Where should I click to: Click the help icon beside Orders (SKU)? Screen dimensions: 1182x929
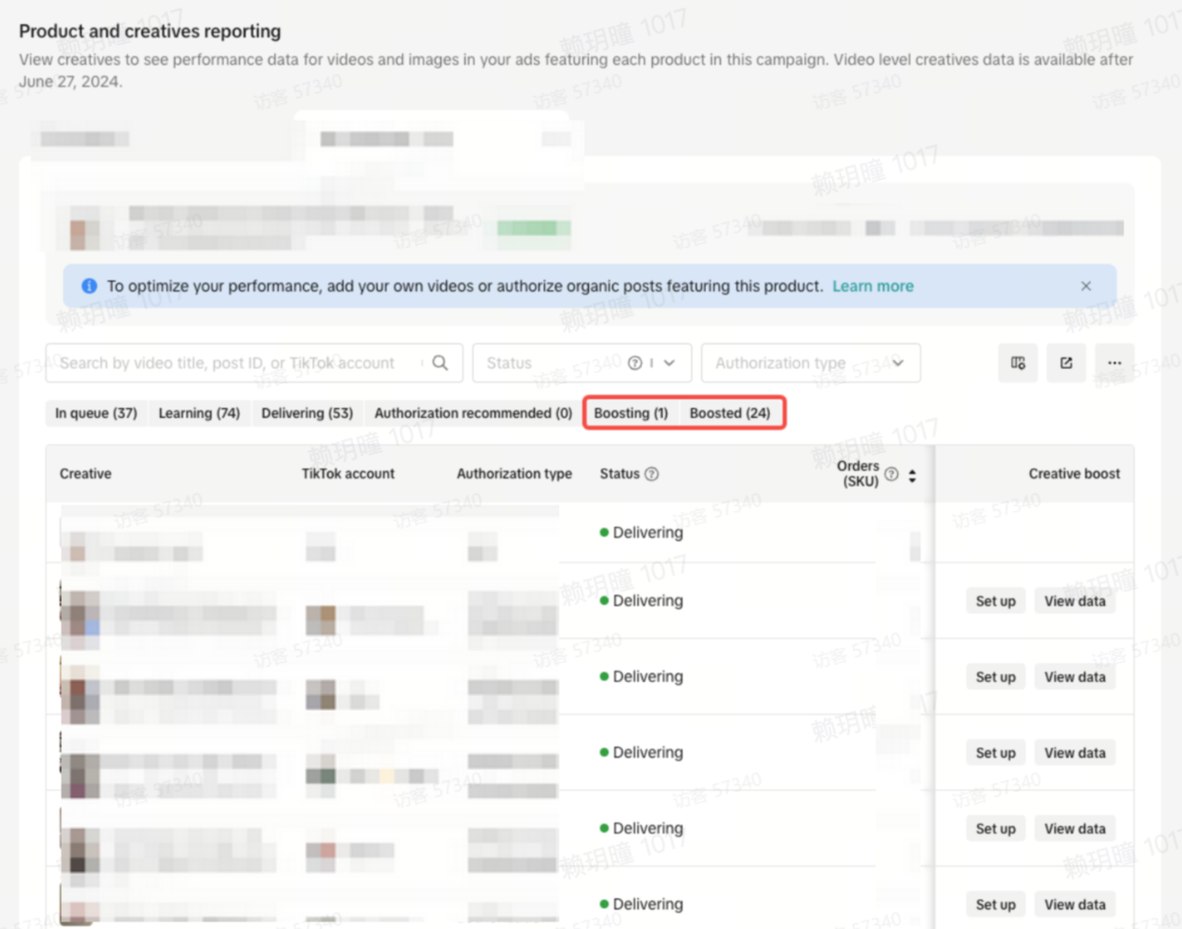[892, 474]
